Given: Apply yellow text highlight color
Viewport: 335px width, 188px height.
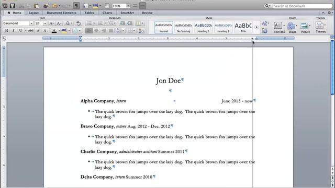Looking at the screenshot, I should pos(64,31).
